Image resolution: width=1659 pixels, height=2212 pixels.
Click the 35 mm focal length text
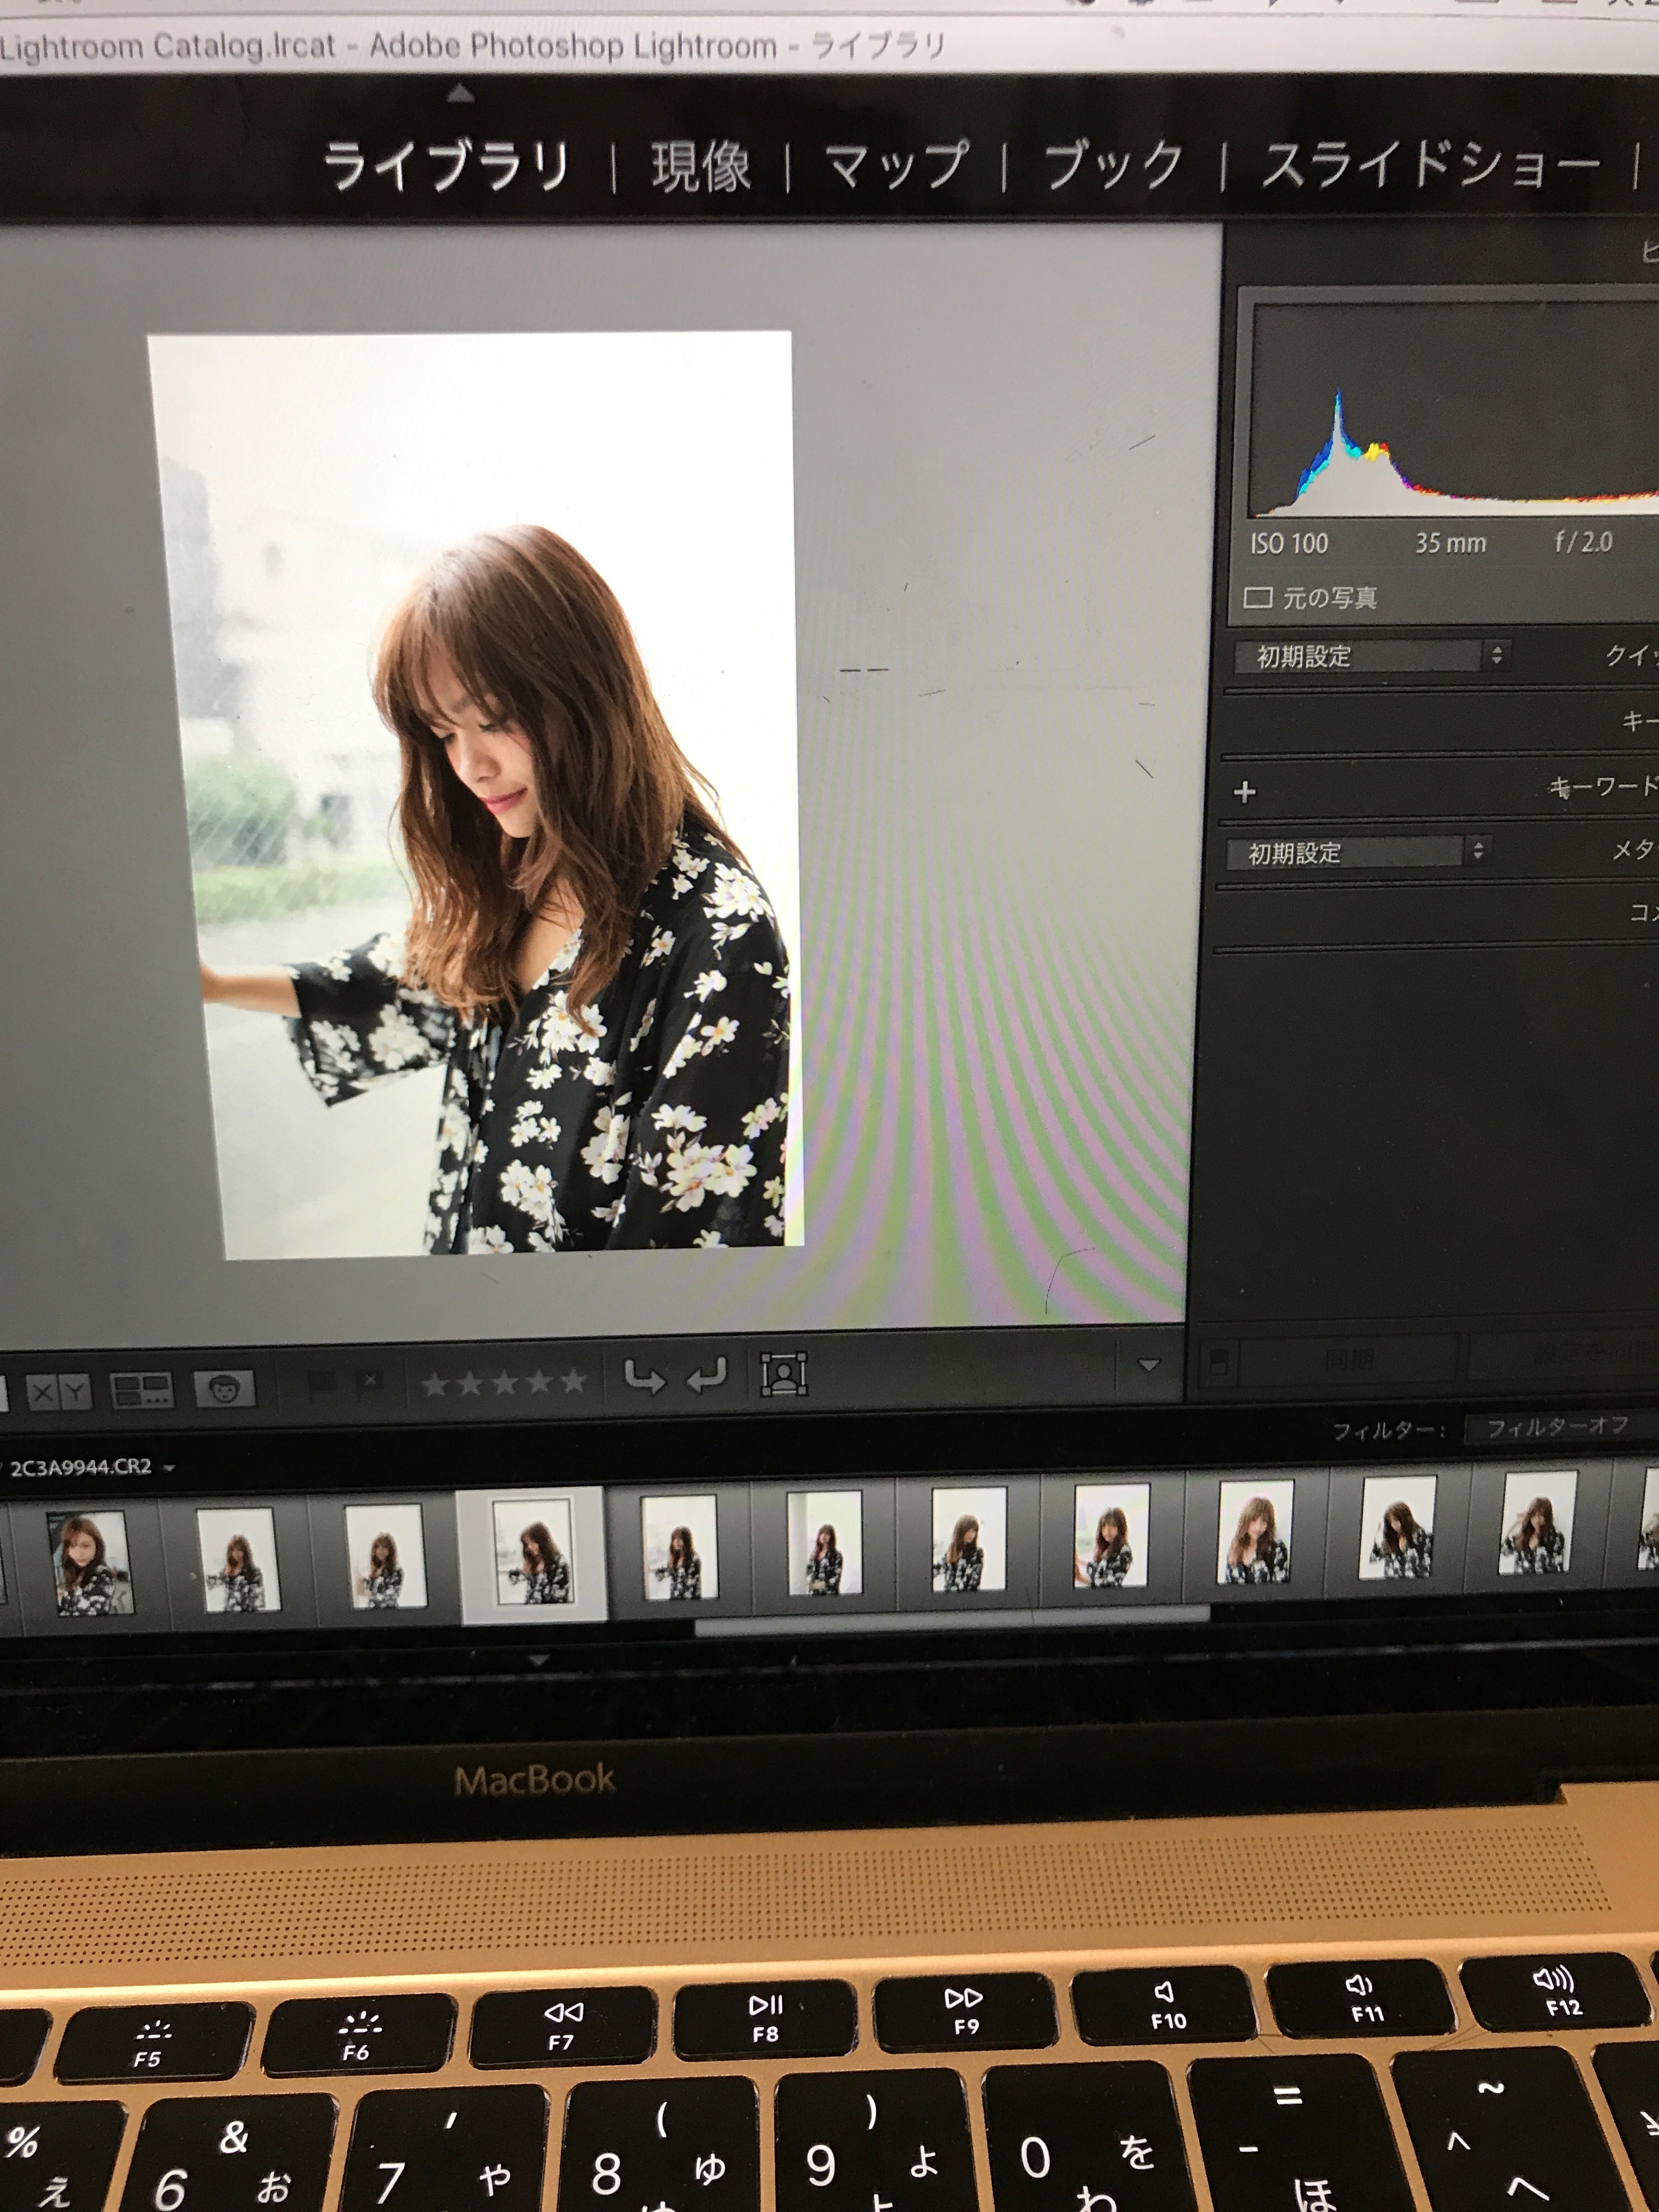coord(1450,543)
